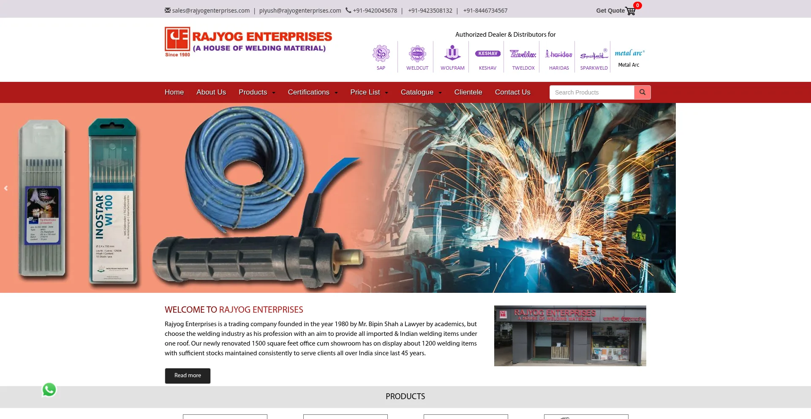Focus the Search Products input field
Screen dimensions: 811x419
[592, 92]
